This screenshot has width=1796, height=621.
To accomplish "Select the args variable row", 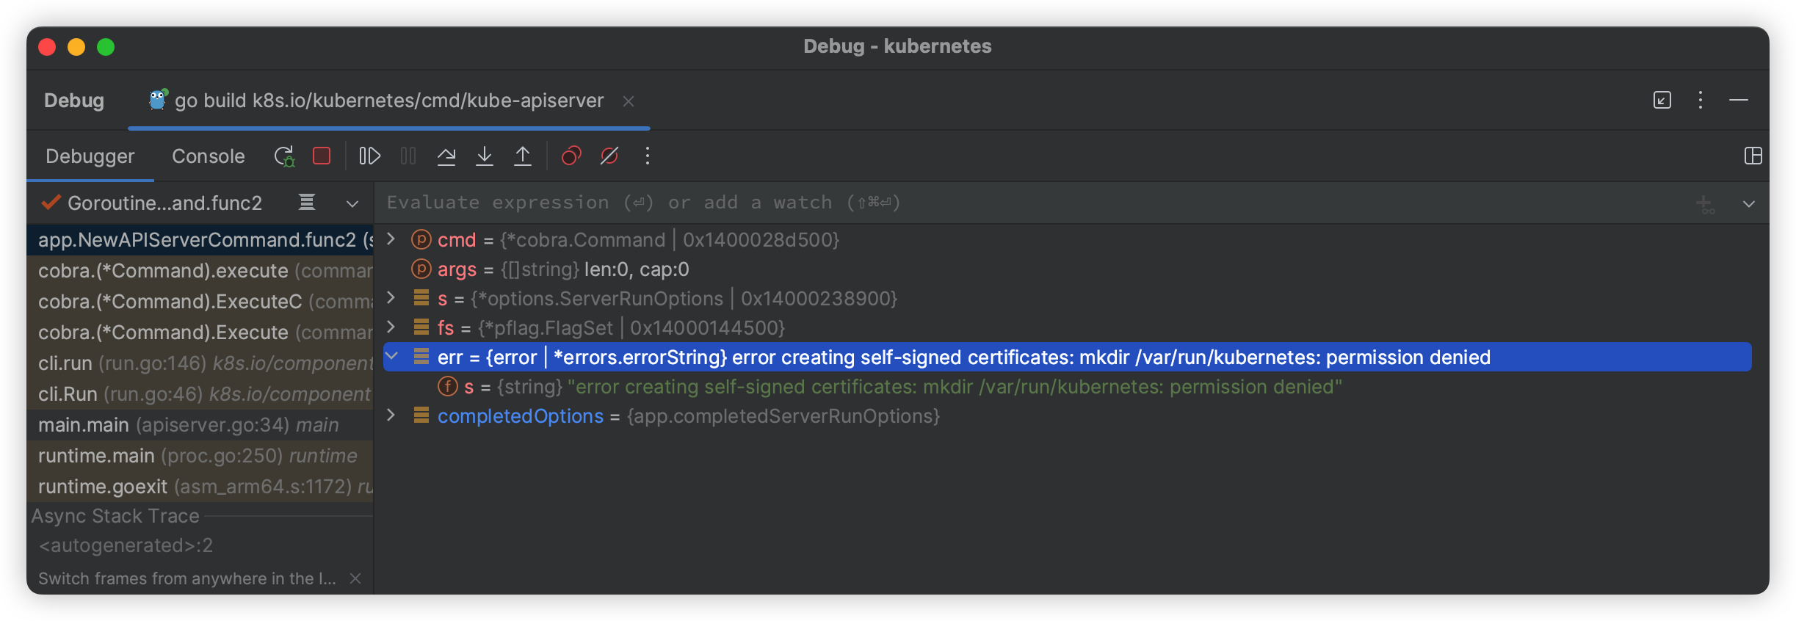I will click(1068, 269).
